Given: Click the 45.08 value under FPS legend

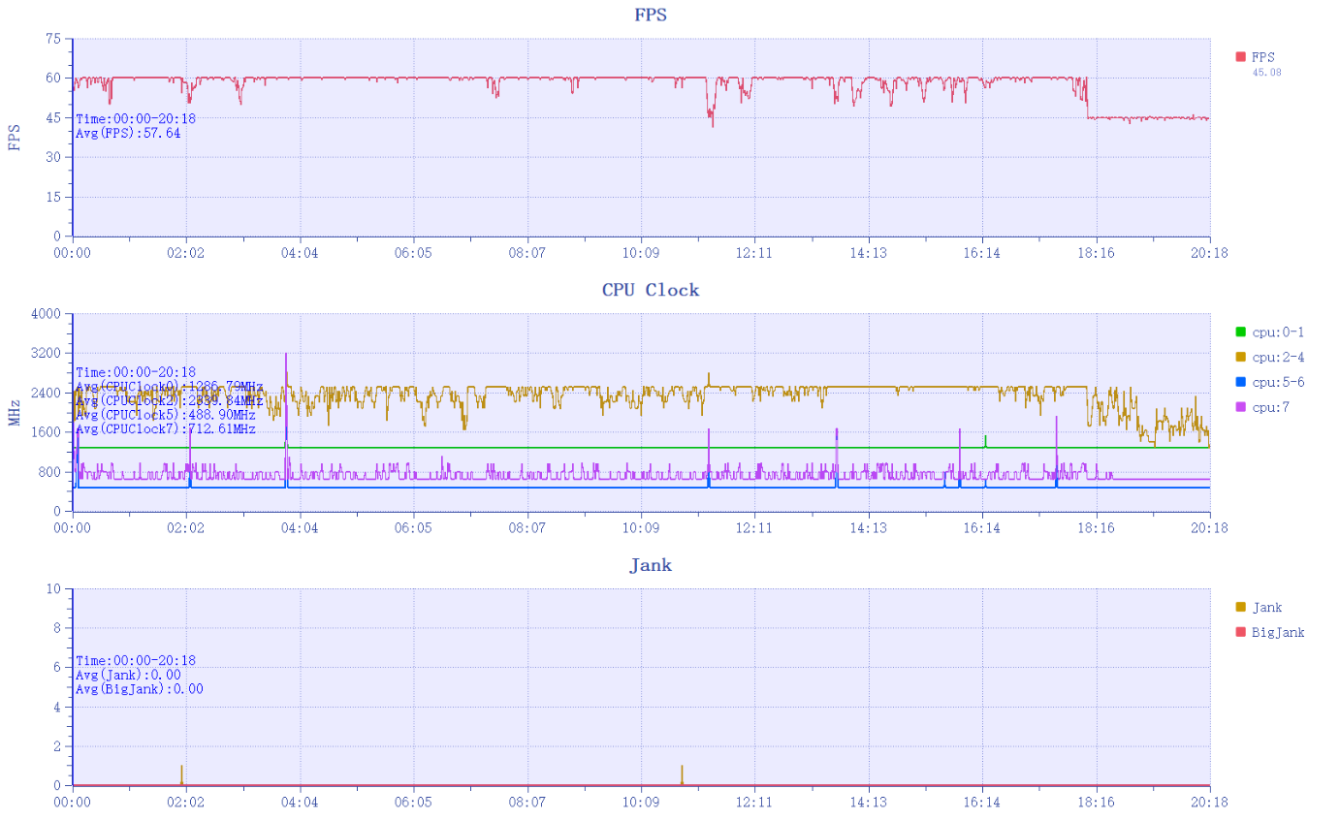Looking at the screenshot, I should 1266,73.
